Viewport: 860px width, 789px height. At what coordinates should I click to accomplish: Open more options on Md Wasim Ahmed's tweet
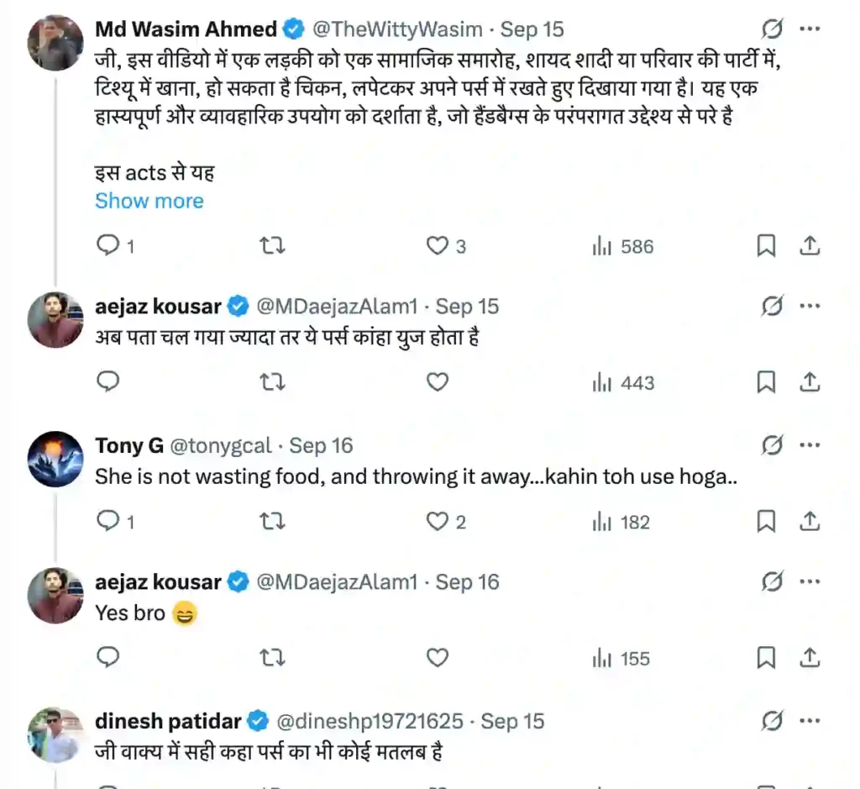click(810, 29)
